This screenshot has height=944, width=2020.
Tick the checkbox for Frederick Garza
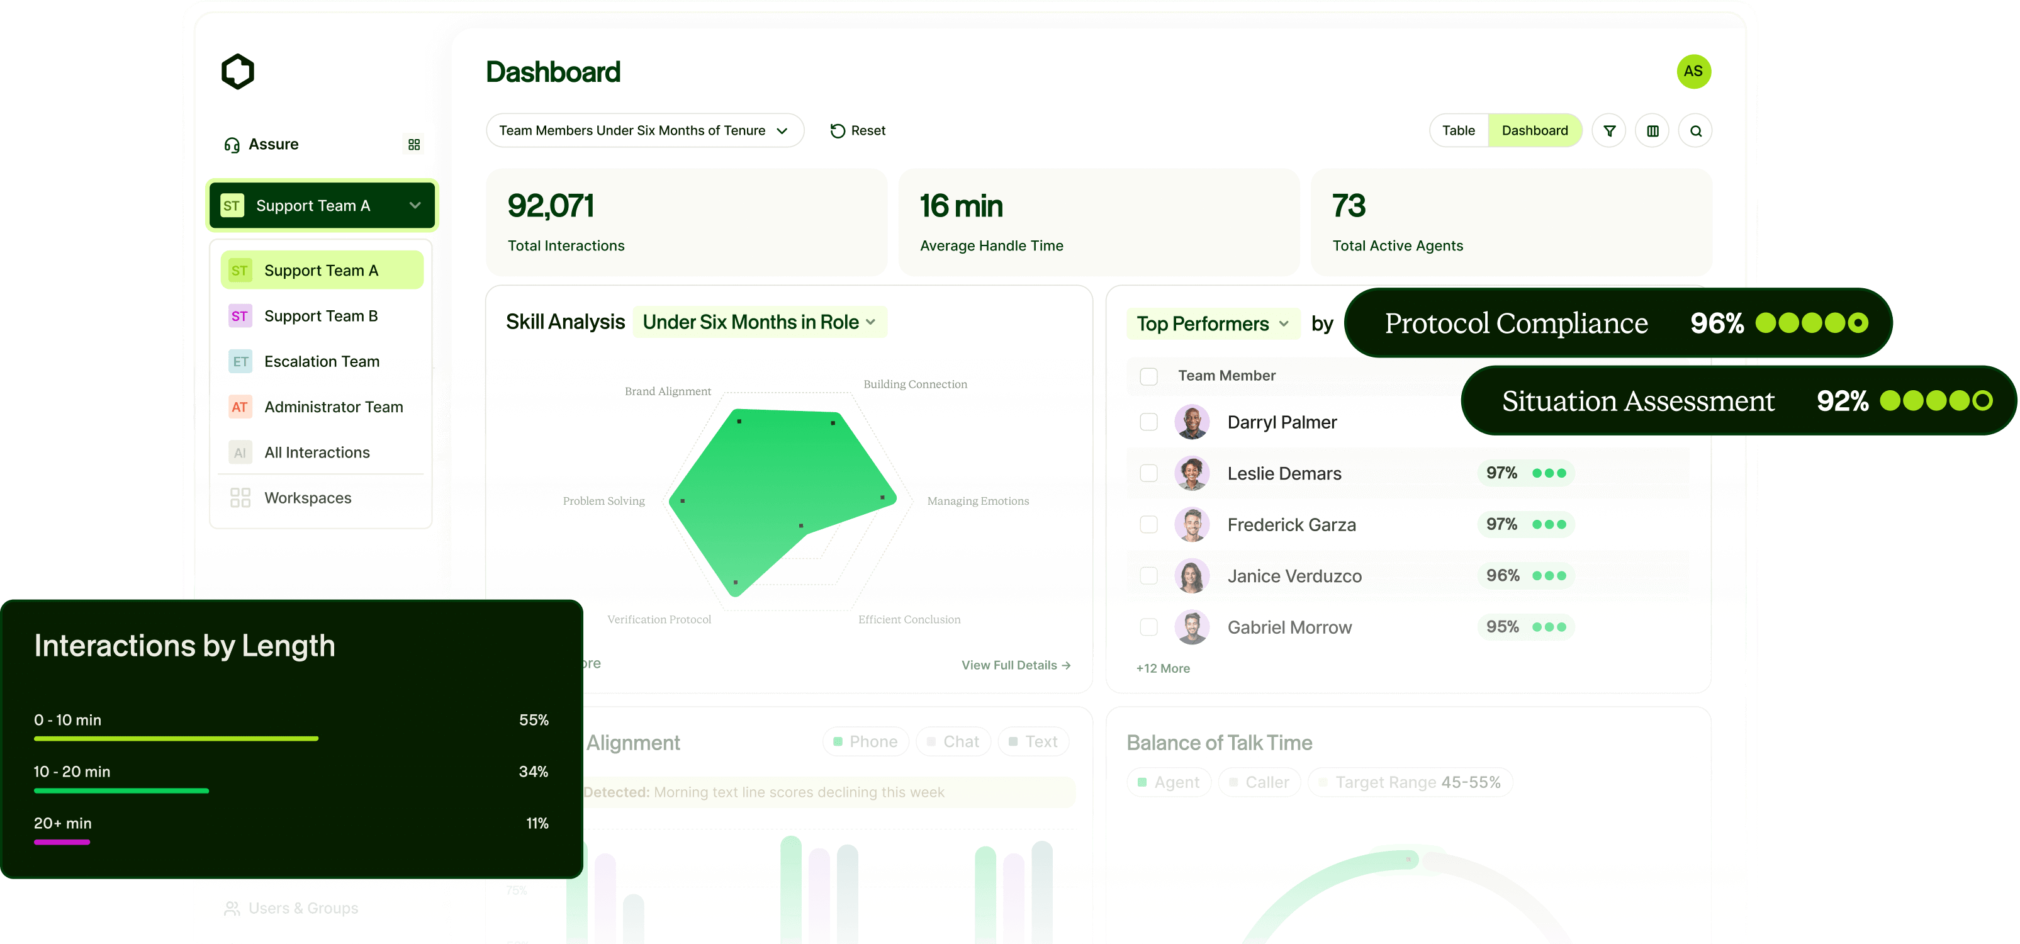[1149, 524]
